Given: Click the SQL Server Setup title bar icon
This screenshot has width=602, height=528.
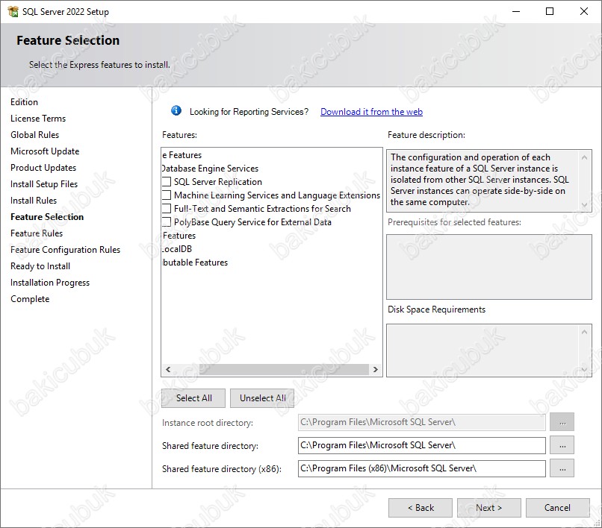Looking at the screenshot, I should (x=13, y=12).
